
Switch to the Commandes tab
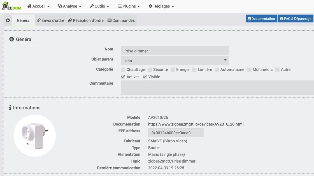click(121, 20)
